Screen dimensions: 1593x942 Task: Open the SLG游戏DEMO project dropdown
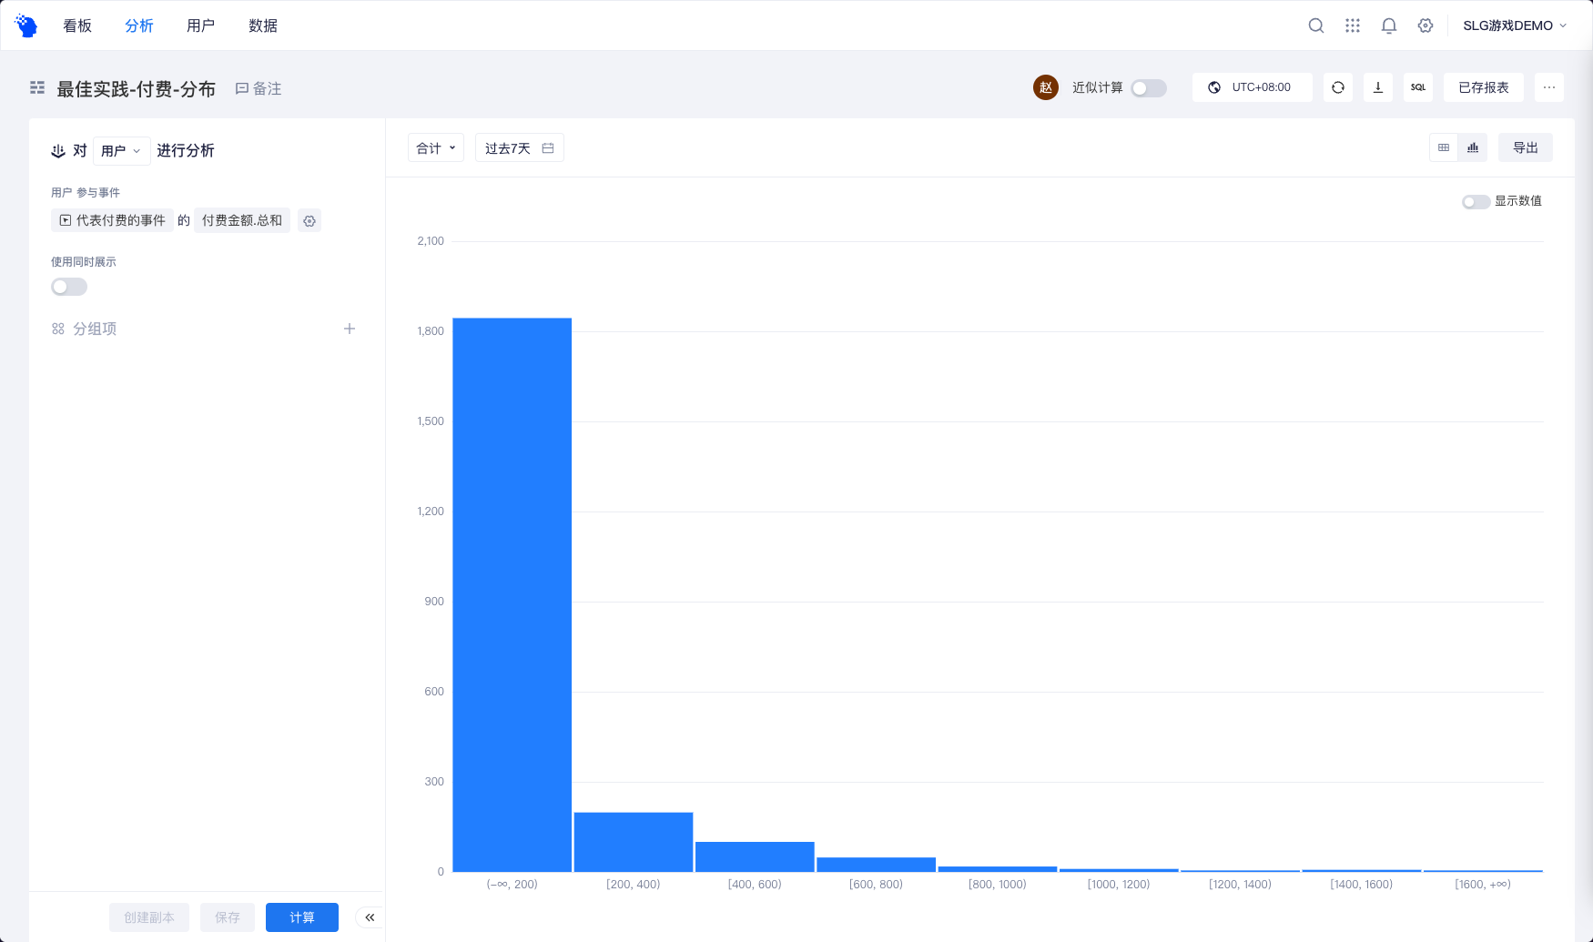[1515, 25]
